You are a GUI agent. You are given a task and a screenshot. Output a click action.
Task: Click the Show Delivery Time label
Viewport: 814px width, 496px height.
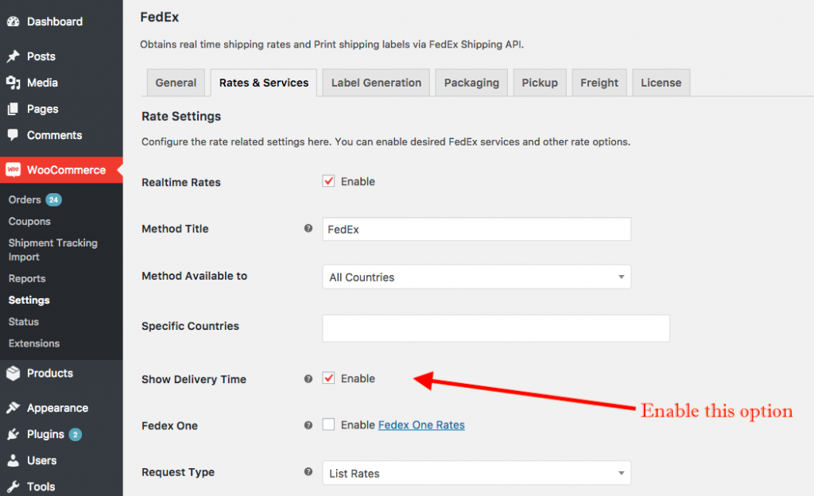[194, 379]
